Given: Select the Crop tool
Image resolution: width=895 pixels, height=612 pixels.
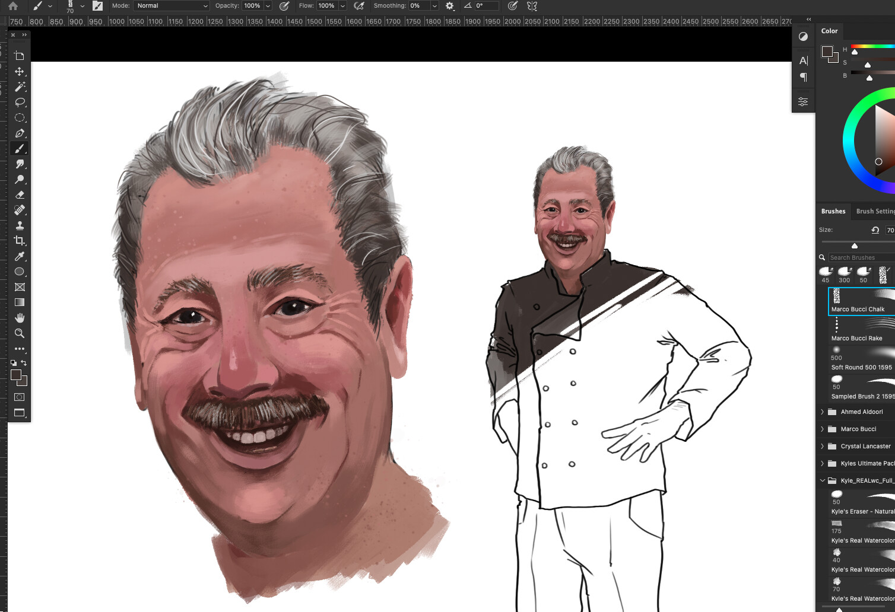Looking at the screenshot, I should click(20, 241).
